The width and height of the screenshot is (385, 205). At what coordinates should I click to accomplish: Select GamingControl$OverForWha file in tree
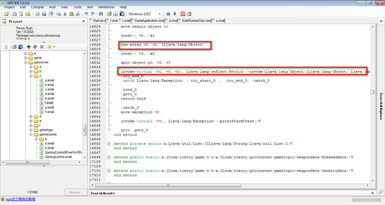tap(63, 152)
